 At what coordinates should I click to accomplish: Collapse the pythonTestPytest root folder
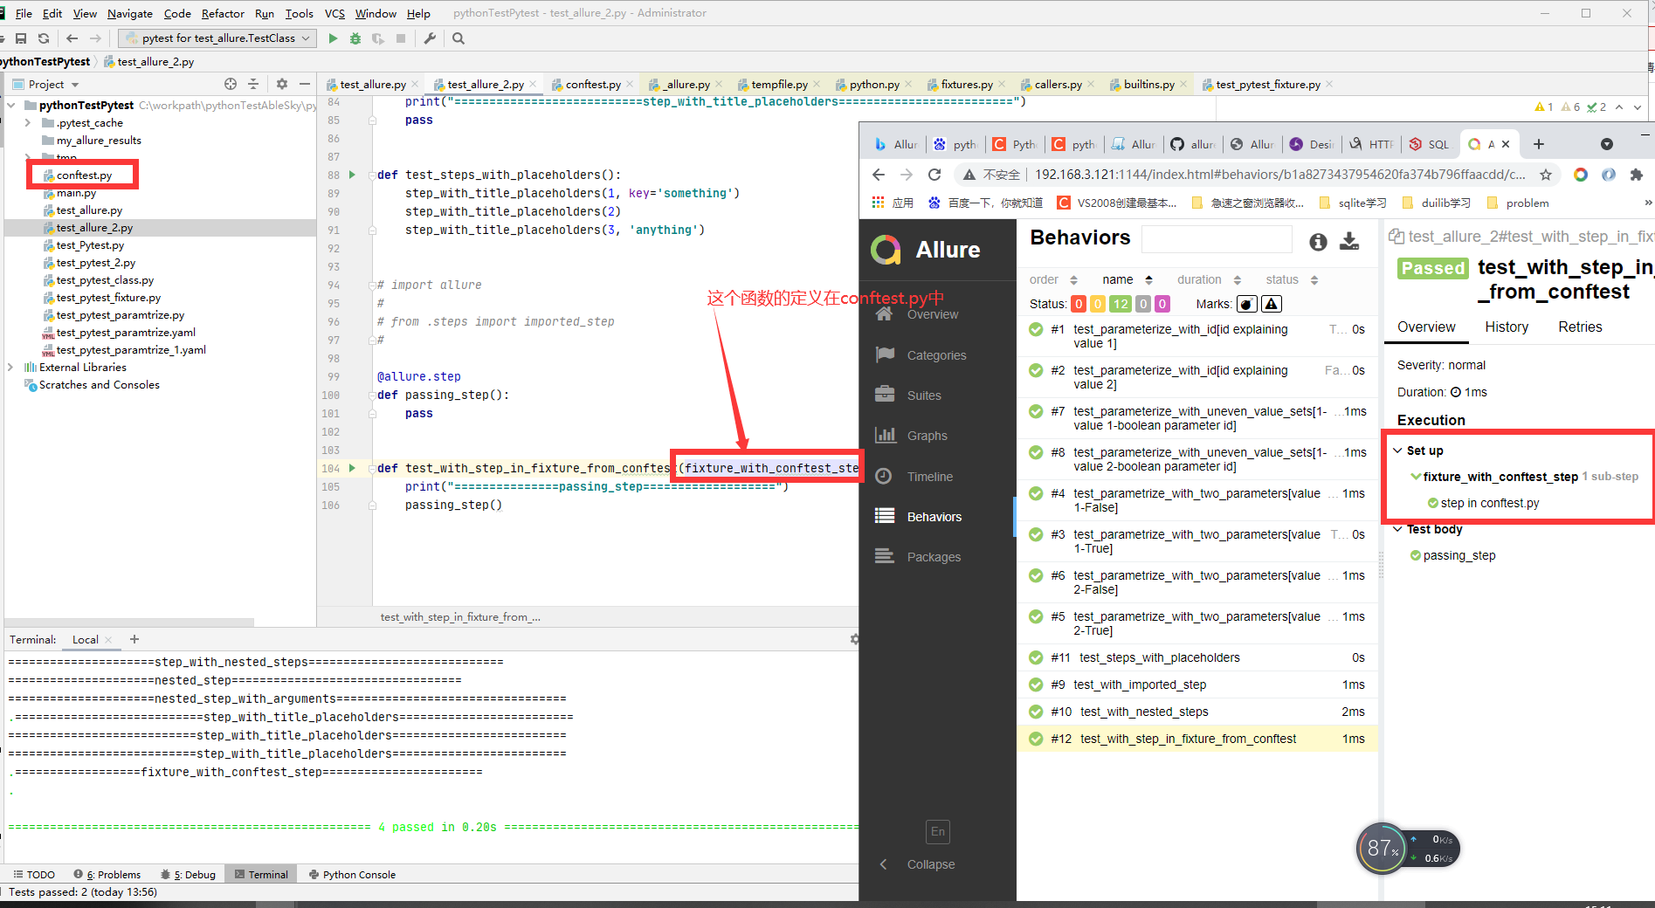point(10,105)
